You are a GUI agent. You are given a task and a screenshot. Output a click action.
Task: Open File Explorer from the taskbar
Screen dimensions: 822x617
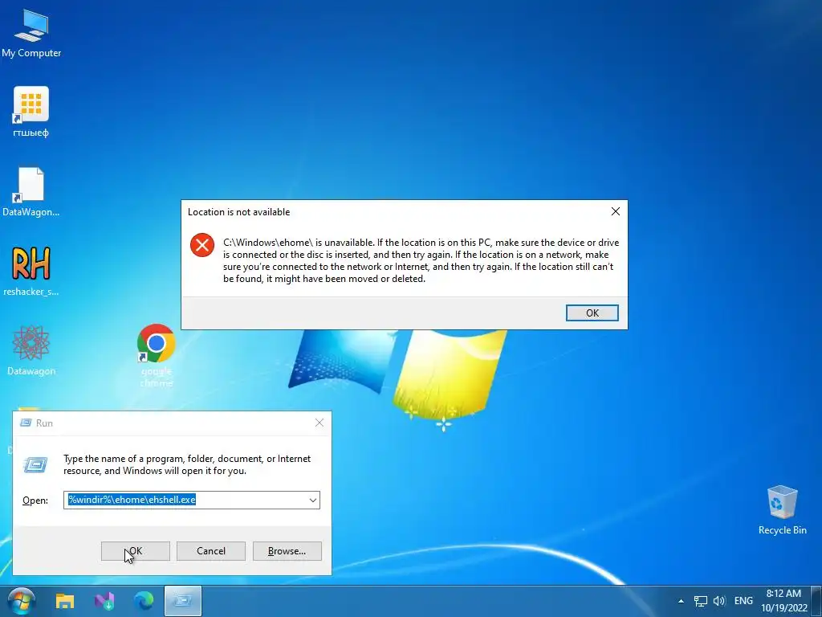tap(65, 601)
